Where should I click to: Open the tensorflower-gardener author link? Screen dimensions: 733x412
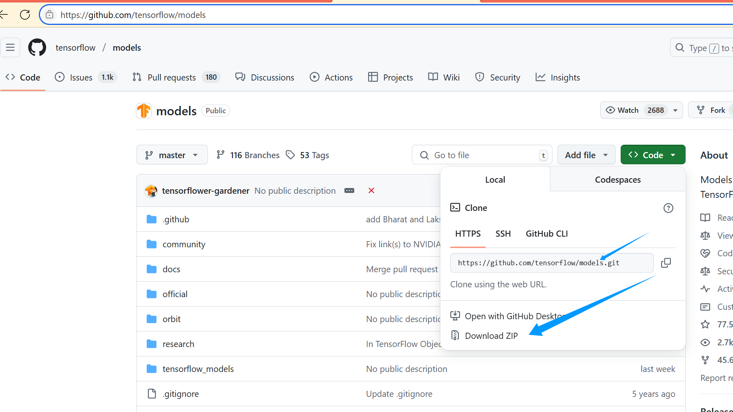pos(206,190)
